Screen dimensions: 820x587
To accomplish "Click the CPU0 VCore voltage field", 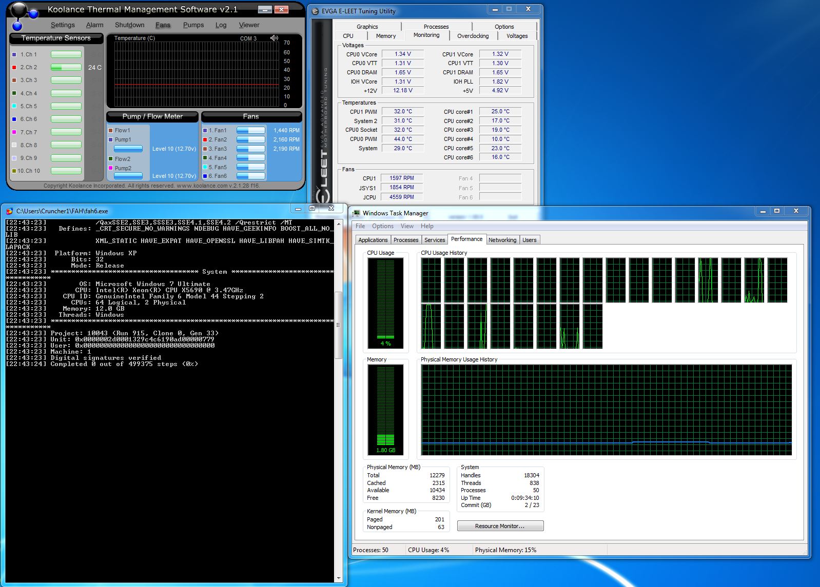I will 403,54.
